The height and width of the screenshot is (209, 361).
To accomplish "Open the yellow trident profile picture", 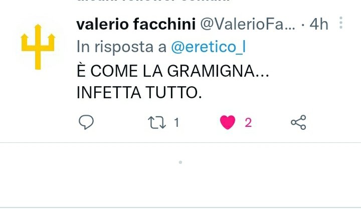I will 38,47.
